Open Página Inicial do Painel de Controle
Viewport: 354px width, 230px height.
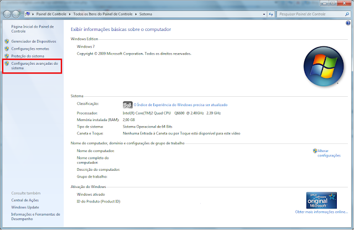pos(33,29)
